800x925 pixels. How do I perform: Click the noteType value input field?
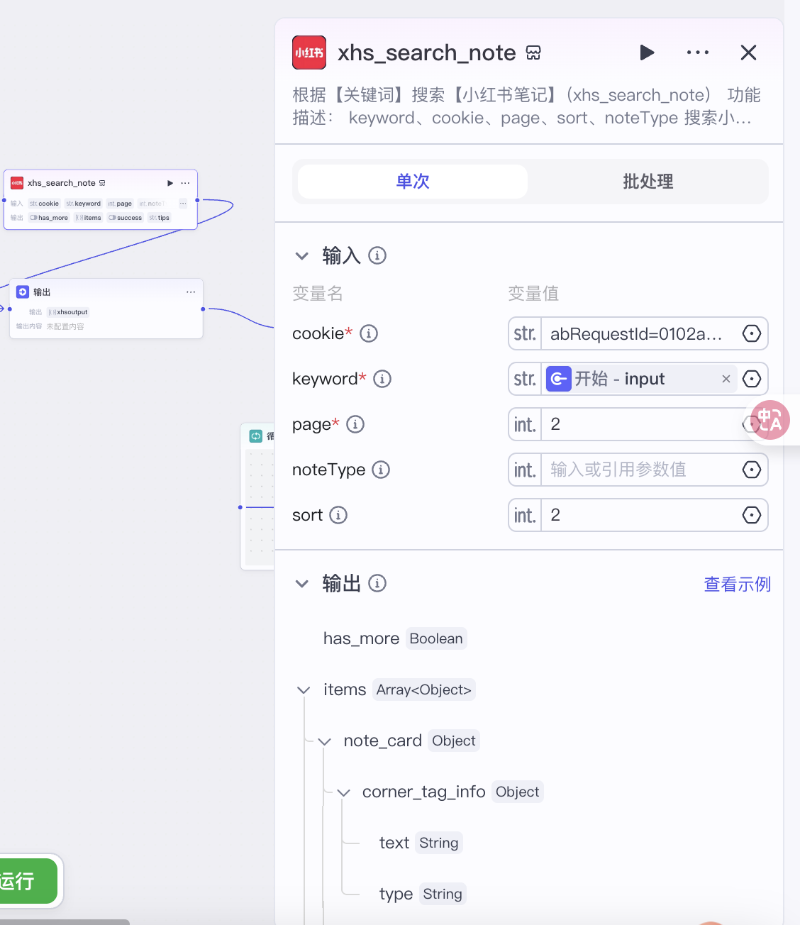coord(638,470)
